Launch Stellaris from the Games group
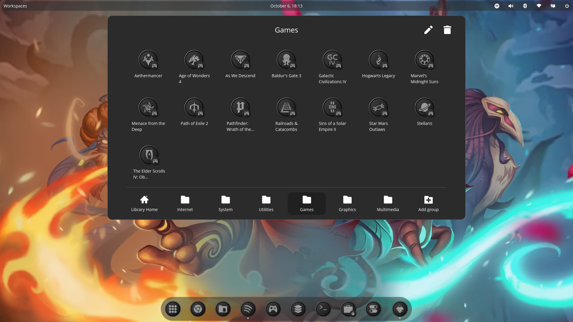This screenshot has width=573, height=322. click(x=424, y=108)
